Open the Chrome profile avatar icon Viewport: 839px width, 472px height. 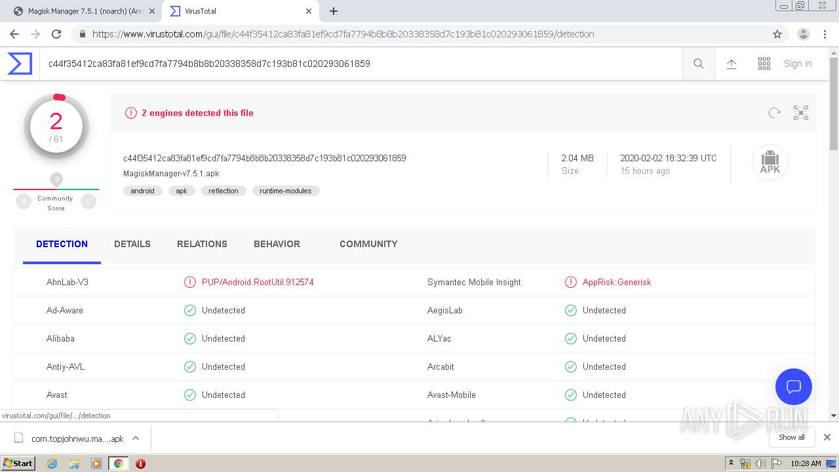click(804, 34)
